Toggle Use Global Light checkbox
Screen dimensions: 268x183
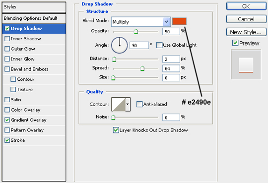click(159, 45)
